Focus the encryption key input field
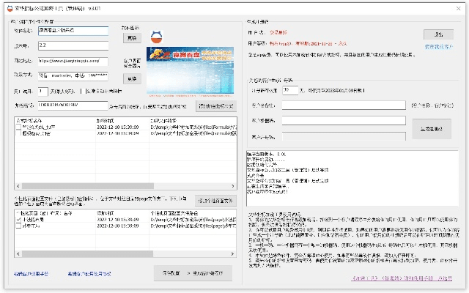Image resolution: width=469 pixels, height=293 pixels. 73,105
